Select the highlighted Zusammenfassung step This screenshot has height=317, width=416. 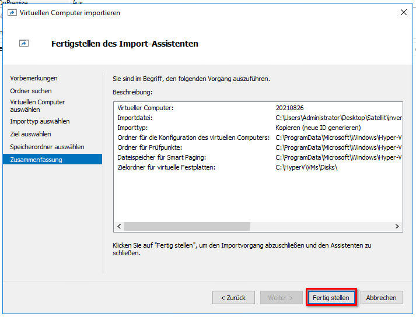point(36,160)
